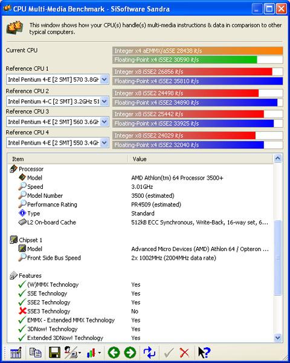This screenshot has width=290, height=363.
Task: Click the Integer x8 iSSE2 25442 it/s bar
Action: click(188, 114)
